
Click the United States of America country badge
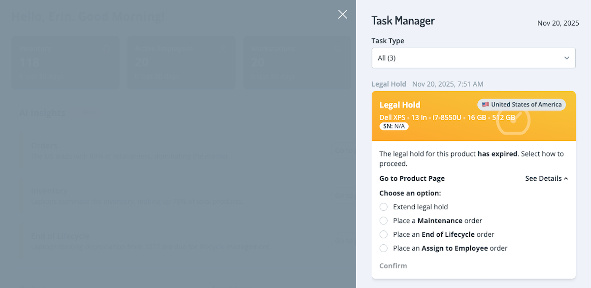click(x=522, y=104)
